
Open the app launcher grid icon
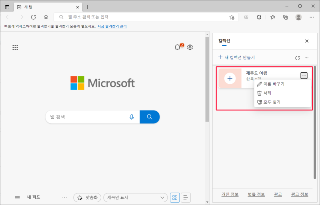tap(15, 47)
